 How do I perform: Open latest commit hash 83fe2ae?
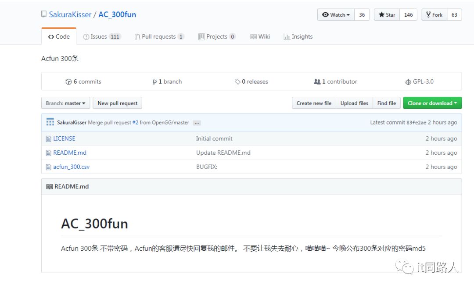pos(416,123)
